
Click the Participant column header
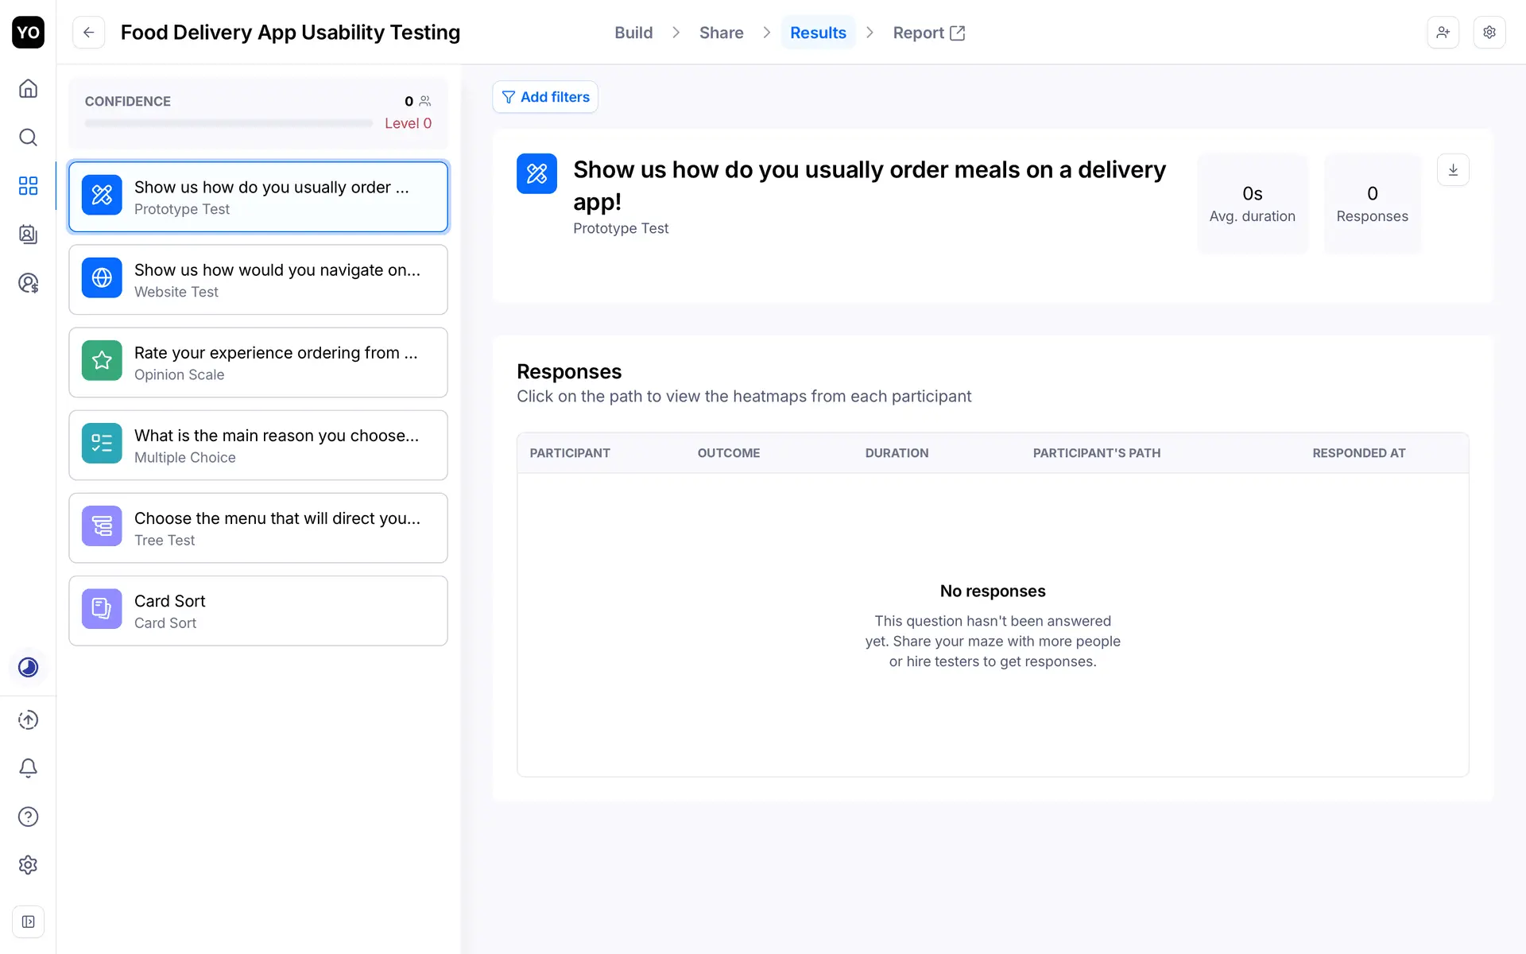(570, 453)
